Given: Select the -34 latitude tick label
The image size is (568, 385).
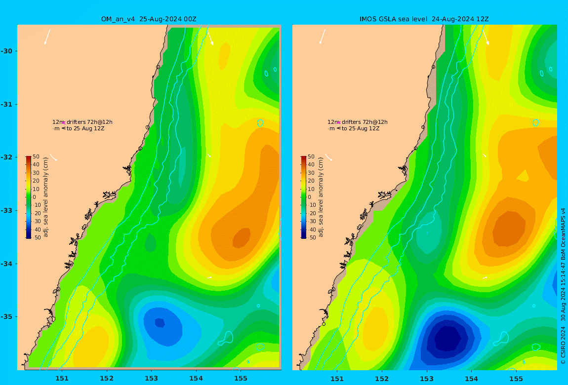Looking at the screenshot, I should tap(6, 264).
